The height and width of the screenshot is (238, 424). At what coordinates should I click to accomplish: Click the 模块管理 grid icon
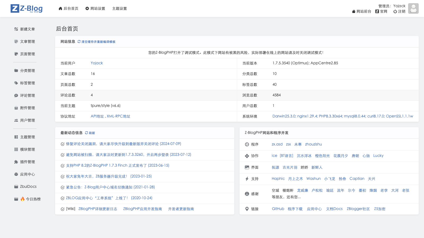click(16, 149)
